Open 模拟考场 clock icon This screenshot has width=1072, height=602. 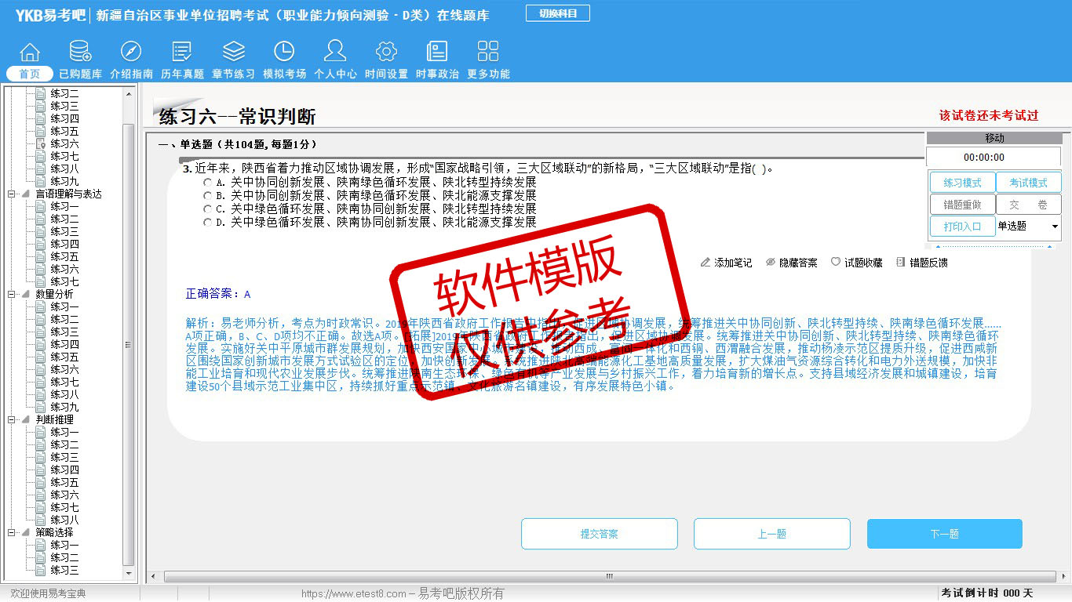[x=284, y=53]
